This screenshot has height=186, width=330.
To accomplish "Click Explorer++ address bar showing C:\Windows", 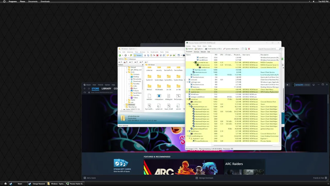I will (155, 59).
